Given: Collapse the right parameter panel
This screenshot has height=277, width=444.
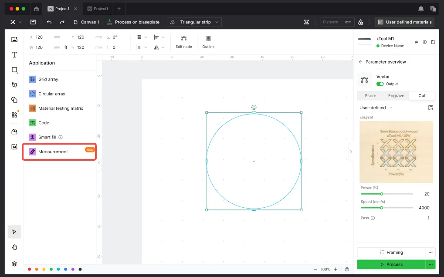Looking at the screenshot, I should (x=351, y=152).
